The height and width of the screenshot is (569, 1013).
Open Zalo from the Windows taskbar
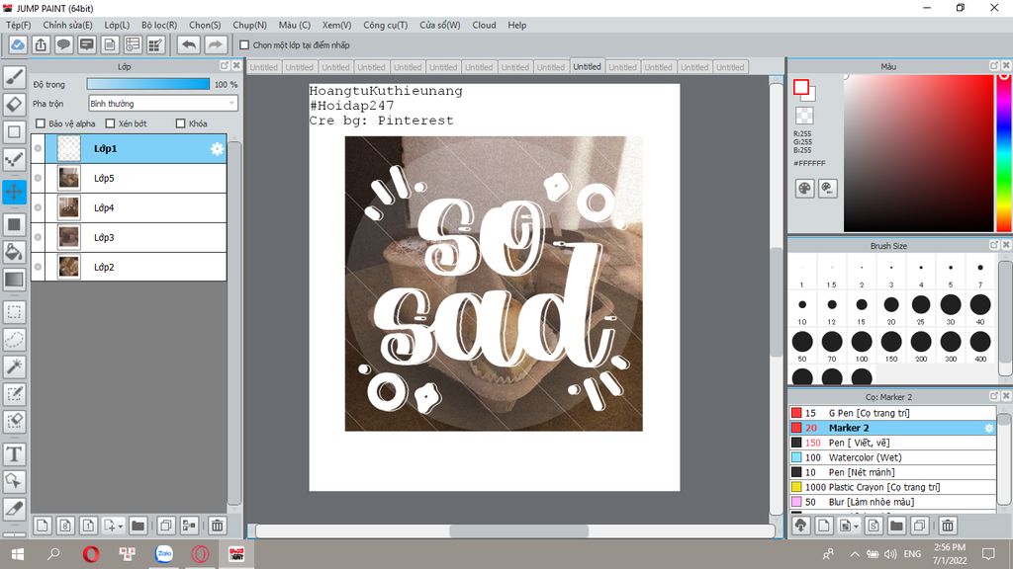(x=164, y=553)
